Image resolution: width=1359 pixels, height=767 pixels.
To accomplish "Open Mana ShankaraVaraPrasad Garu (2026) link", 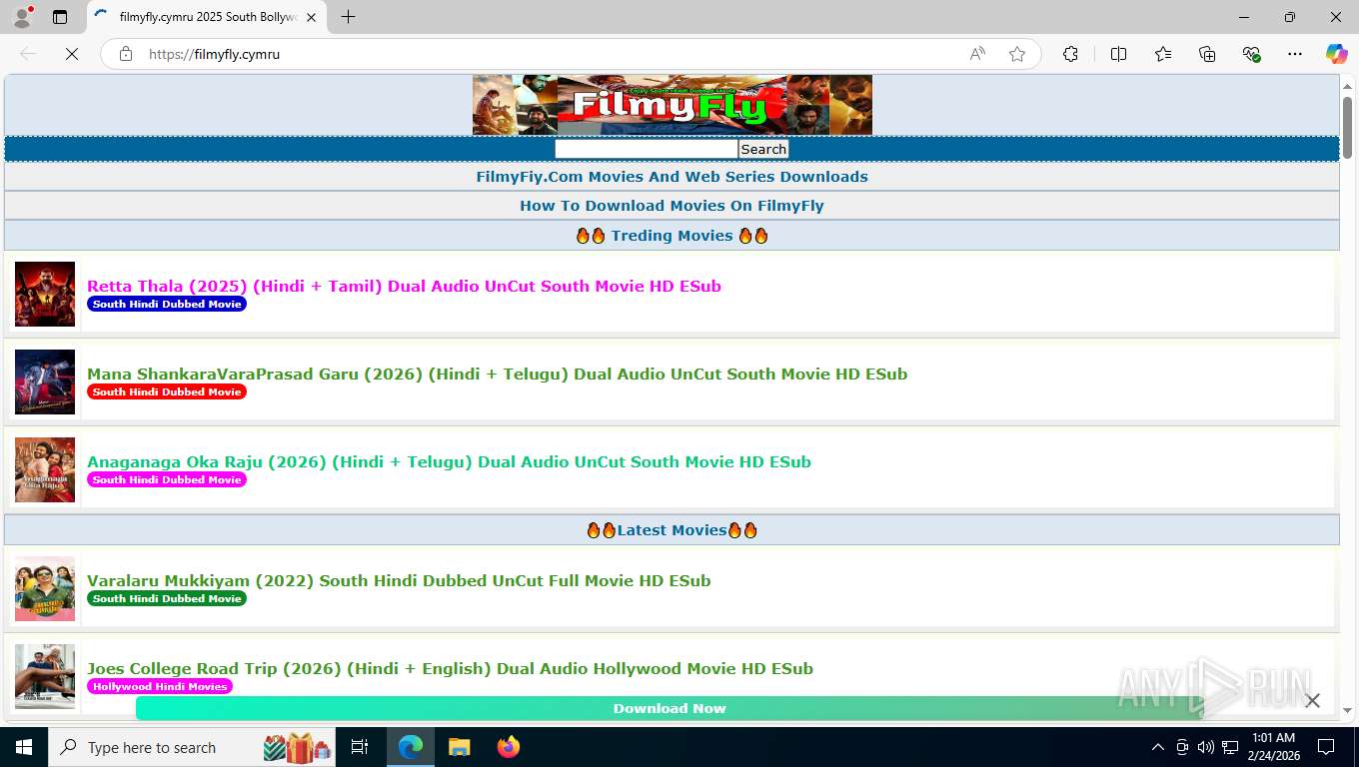I will pos(497,374).
